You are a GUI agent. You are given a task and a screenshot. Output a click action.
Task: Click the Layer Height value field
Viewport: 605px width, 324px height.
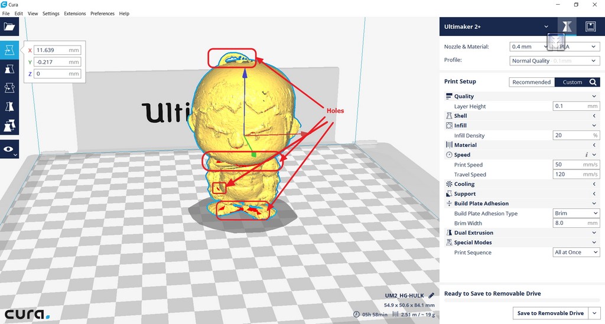[576, 106]
